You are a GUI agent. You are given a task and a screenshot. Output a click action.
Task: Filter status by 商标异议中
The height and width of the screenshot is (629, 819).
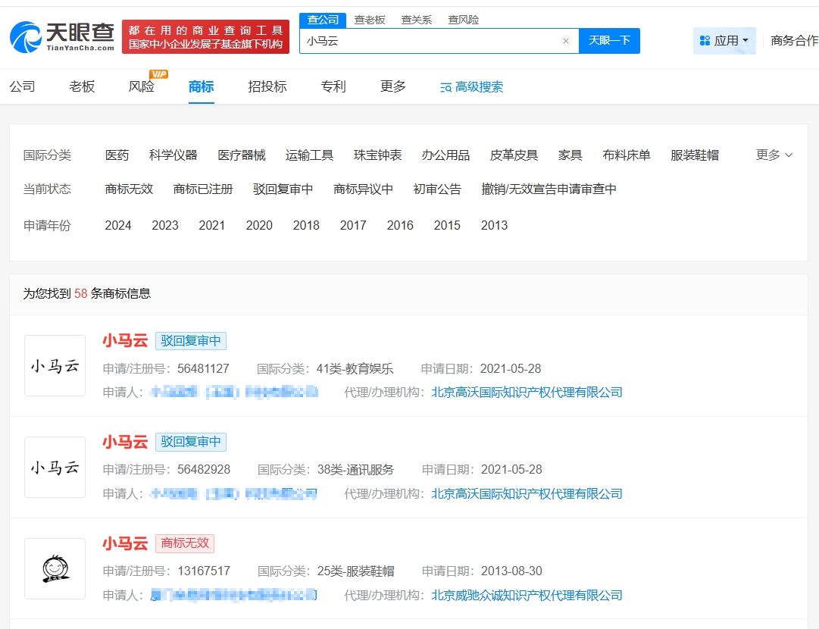click(x=363, y=189)
